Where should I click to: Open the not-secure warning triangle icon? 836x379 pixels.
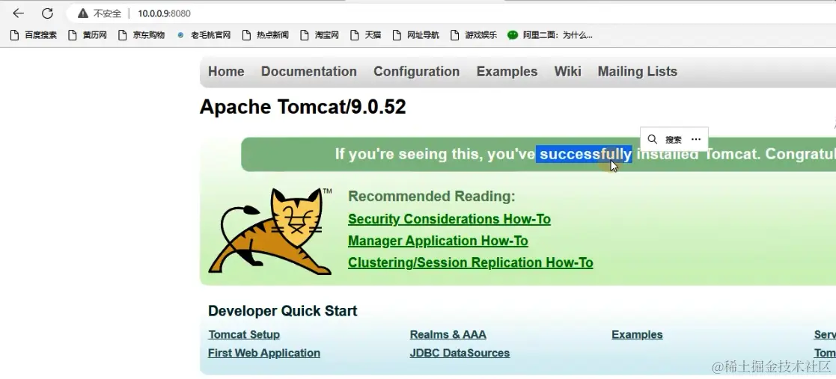click(82, 13)
